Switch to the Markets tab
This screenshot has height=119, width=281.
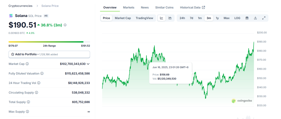(x=129, y=7)
